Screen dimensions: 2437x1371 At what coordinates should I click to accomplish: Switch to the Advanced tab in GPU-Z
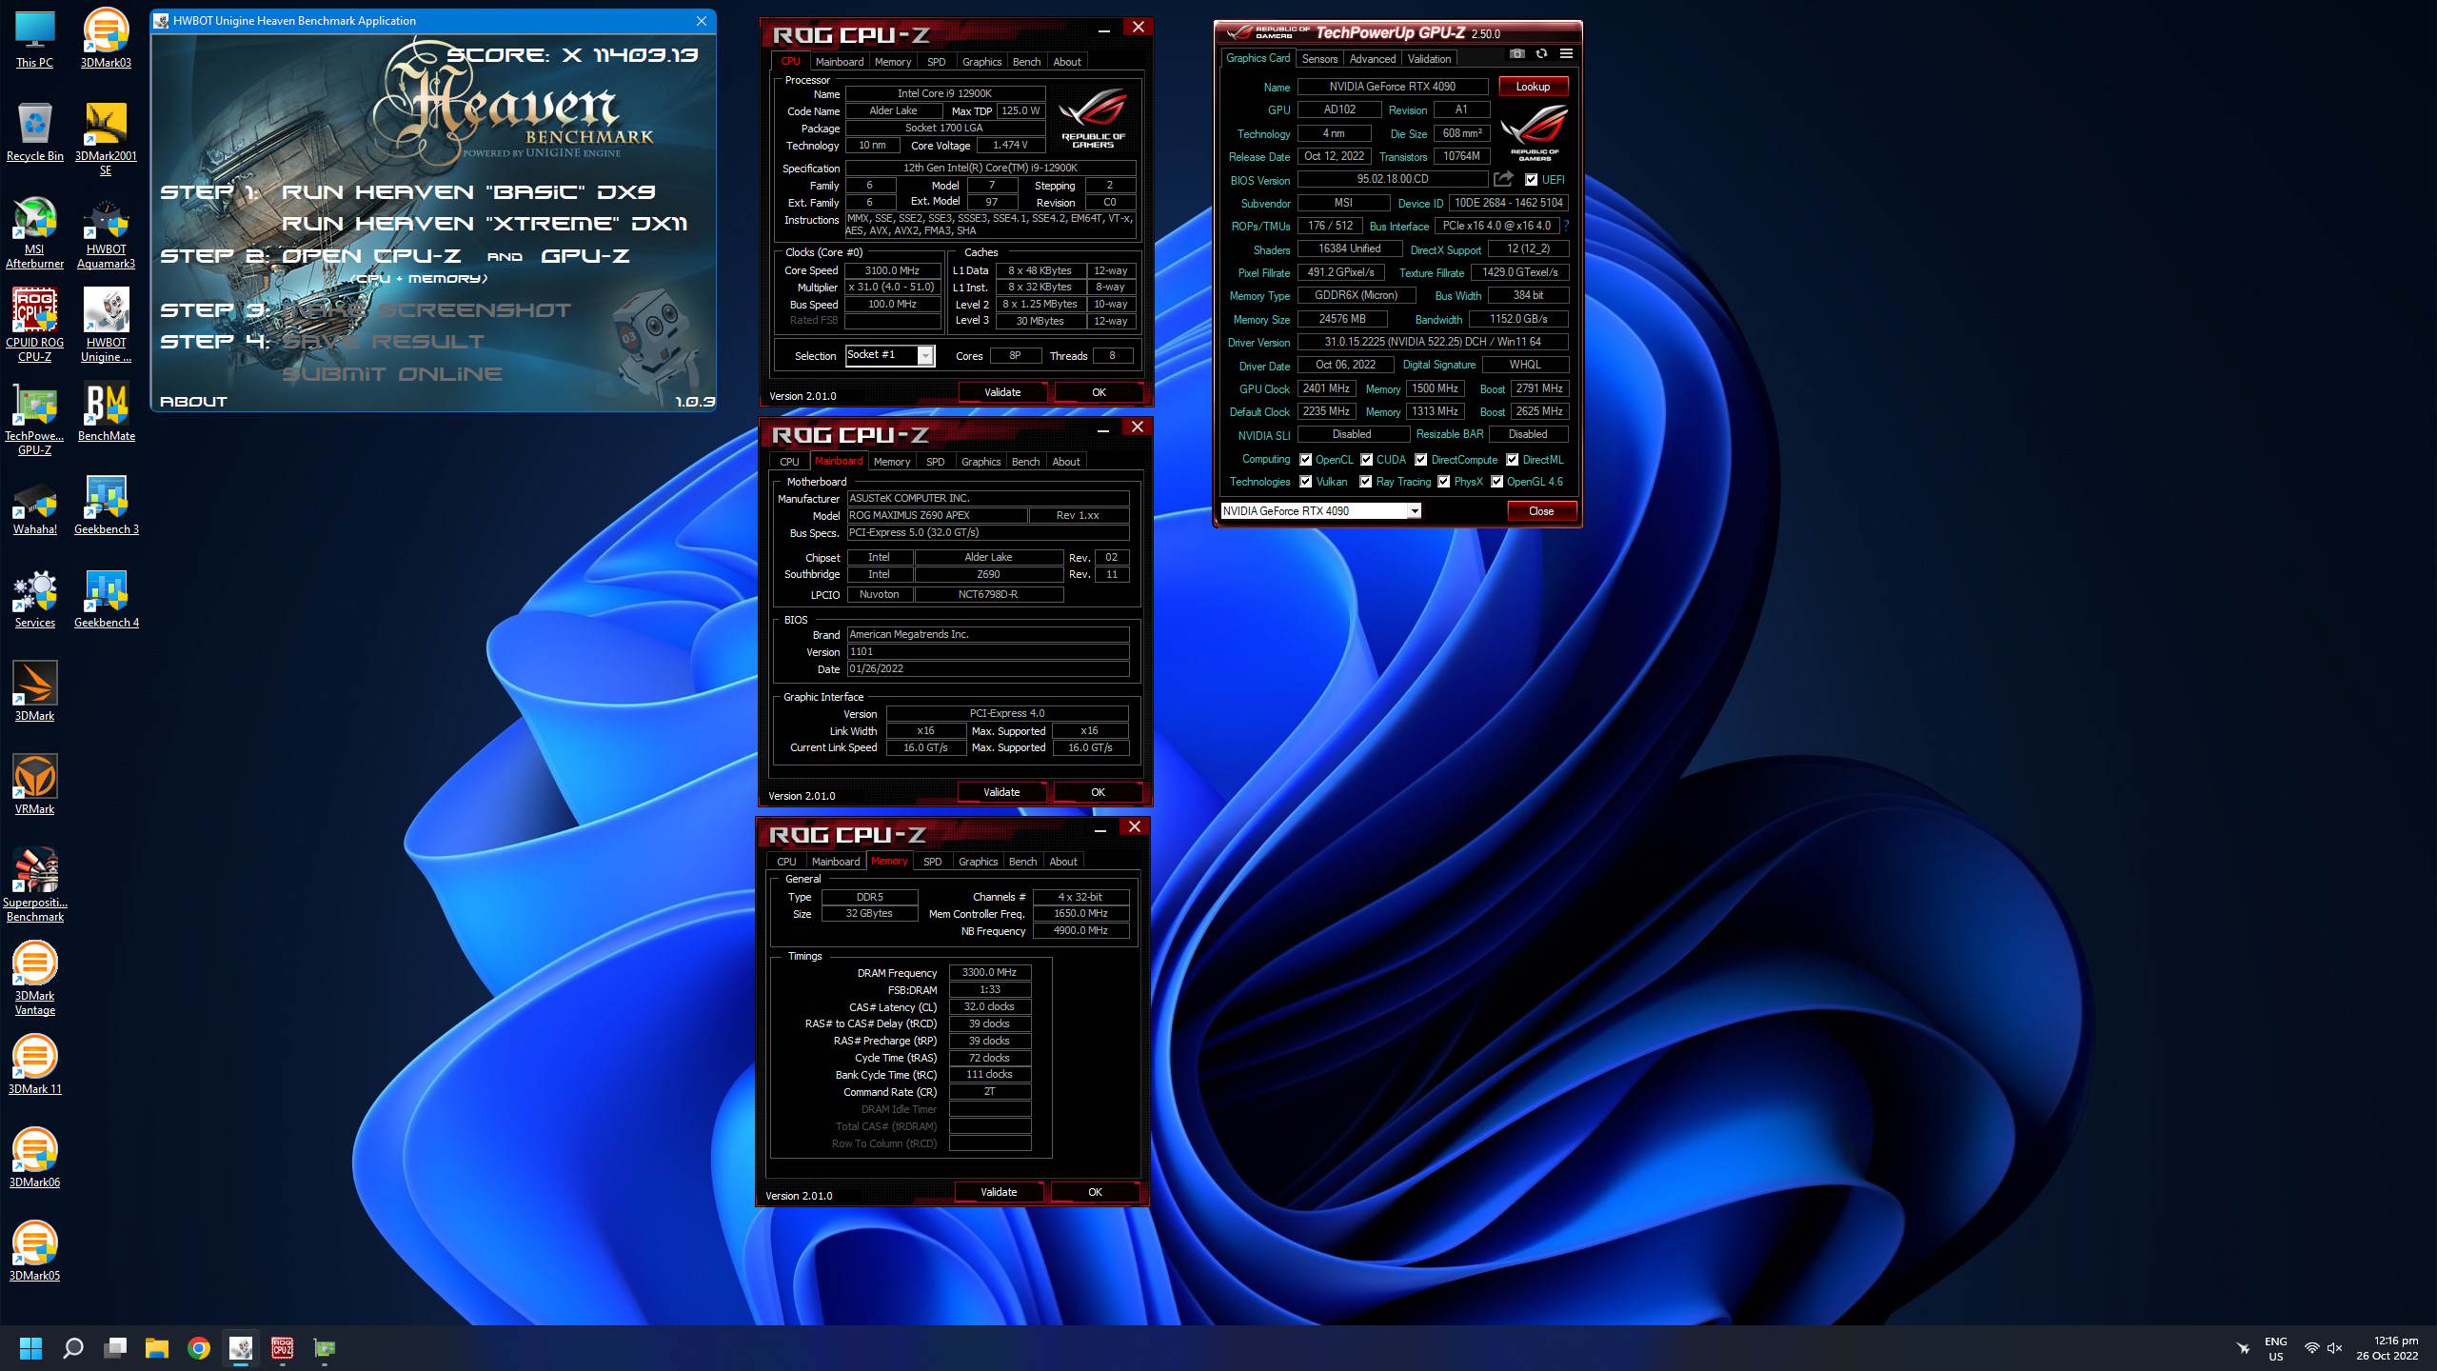pyautogui.click(x=1373, y=59)
